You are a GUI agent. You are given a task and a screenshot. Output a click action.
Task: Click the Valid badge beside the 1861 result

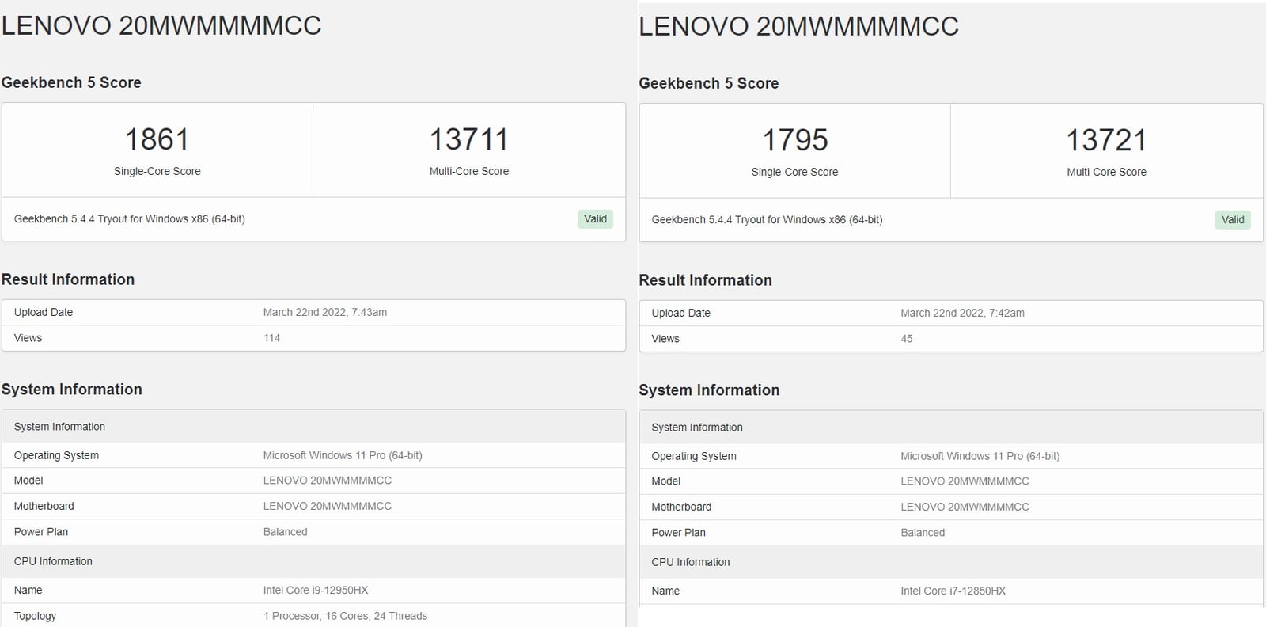coord(595,219)
